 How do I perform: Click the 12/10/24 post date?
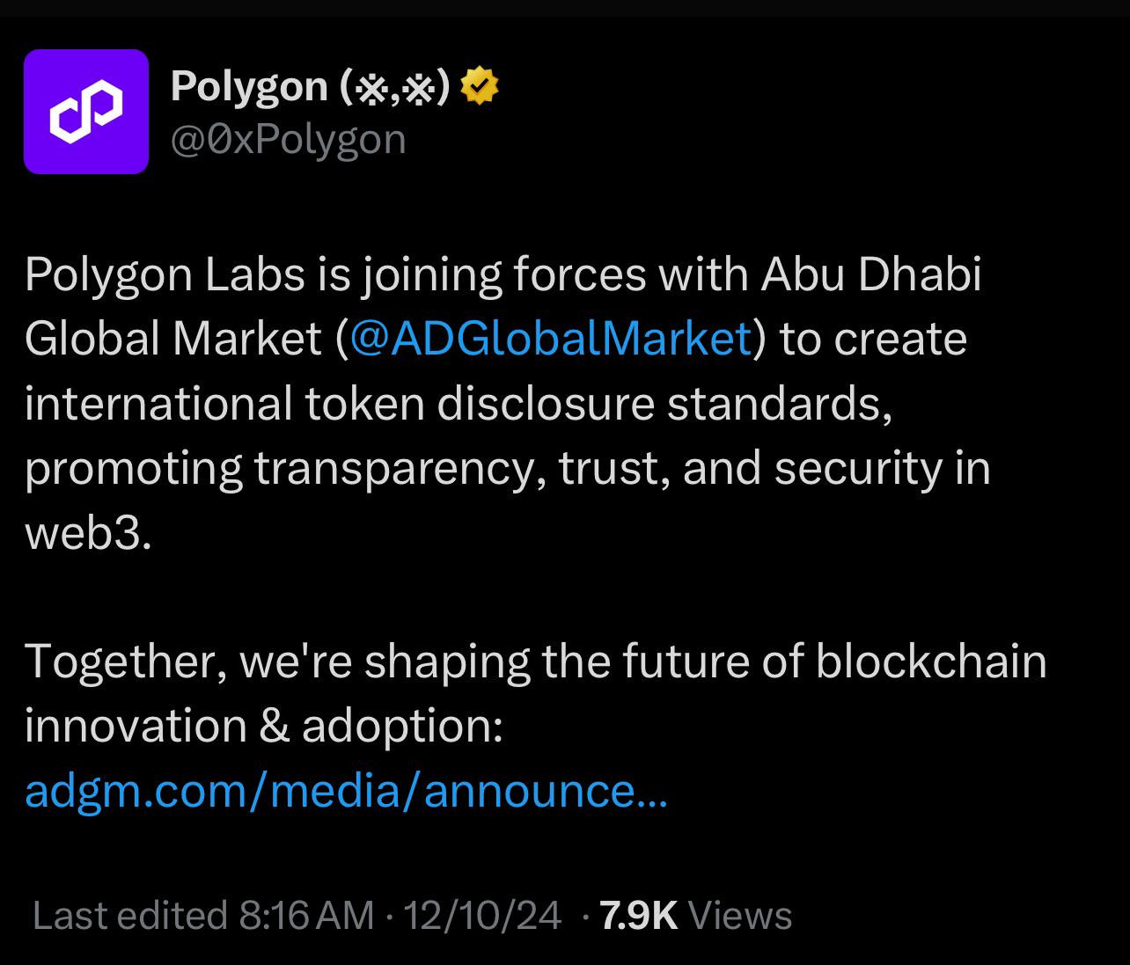482,915
